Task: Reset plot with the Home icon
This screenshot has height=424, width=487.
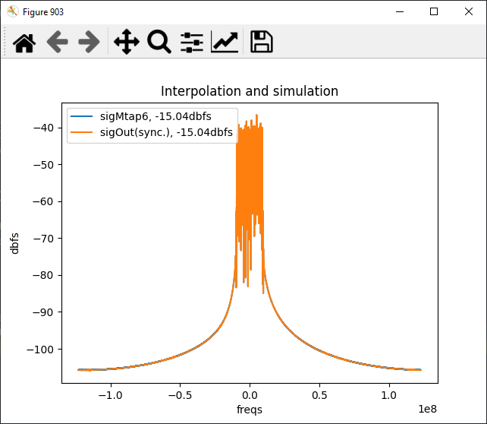Action: (x=24, y=42)
